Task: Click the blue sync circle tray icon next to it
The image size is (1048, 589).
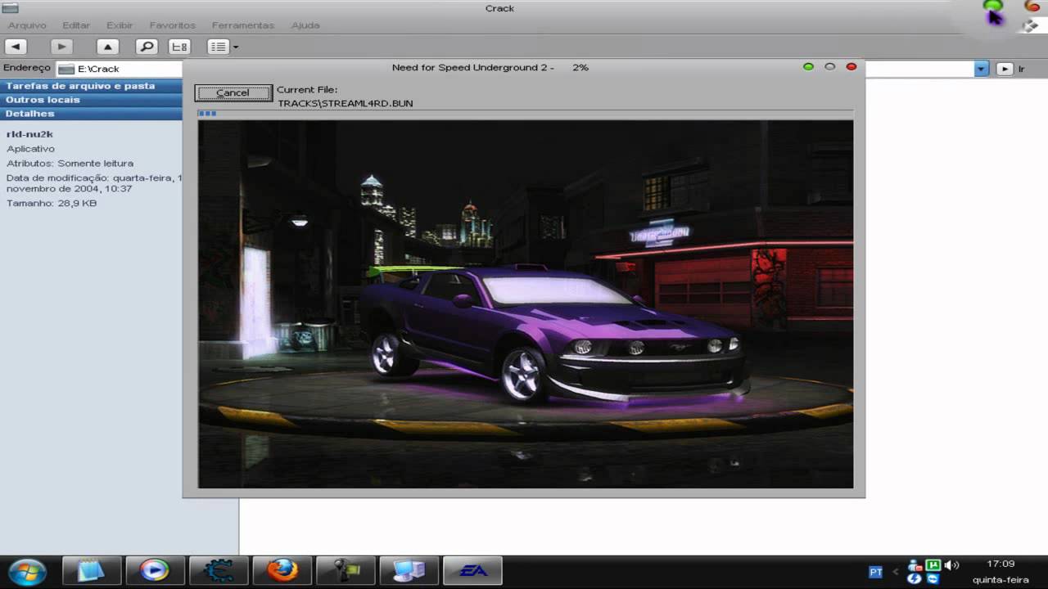Action: tap(933, 579)
